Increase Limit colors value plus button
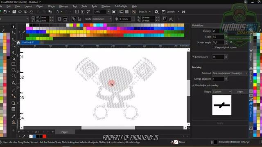The height and width of the screenshot is (147, 262). tap(226, 57)
